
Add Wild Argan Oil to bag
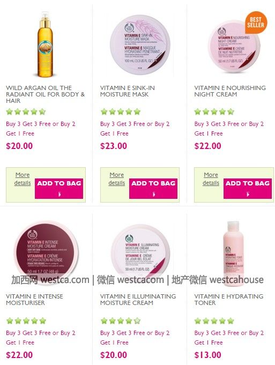click(x=59, y=189)
